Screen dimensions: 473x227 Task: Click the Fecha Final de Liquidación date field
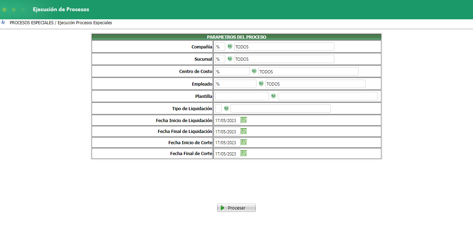[x=227, y=132]
